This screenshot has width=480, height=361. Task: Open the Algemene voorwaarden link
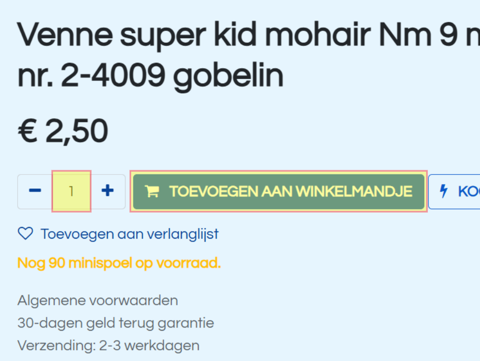98,301
